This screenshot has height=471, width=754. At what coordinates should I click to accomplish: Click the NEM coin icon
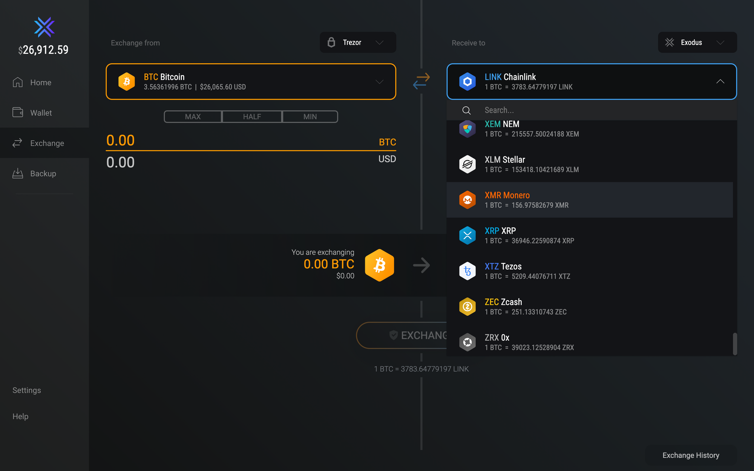pyautogui.click(x=467, y=129)
